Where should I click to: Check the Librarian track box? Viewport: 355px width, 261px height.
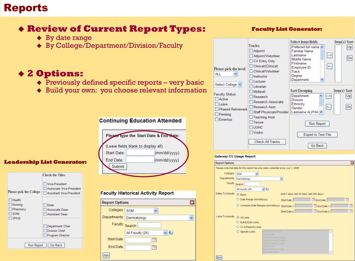click(x=251, y=86)
